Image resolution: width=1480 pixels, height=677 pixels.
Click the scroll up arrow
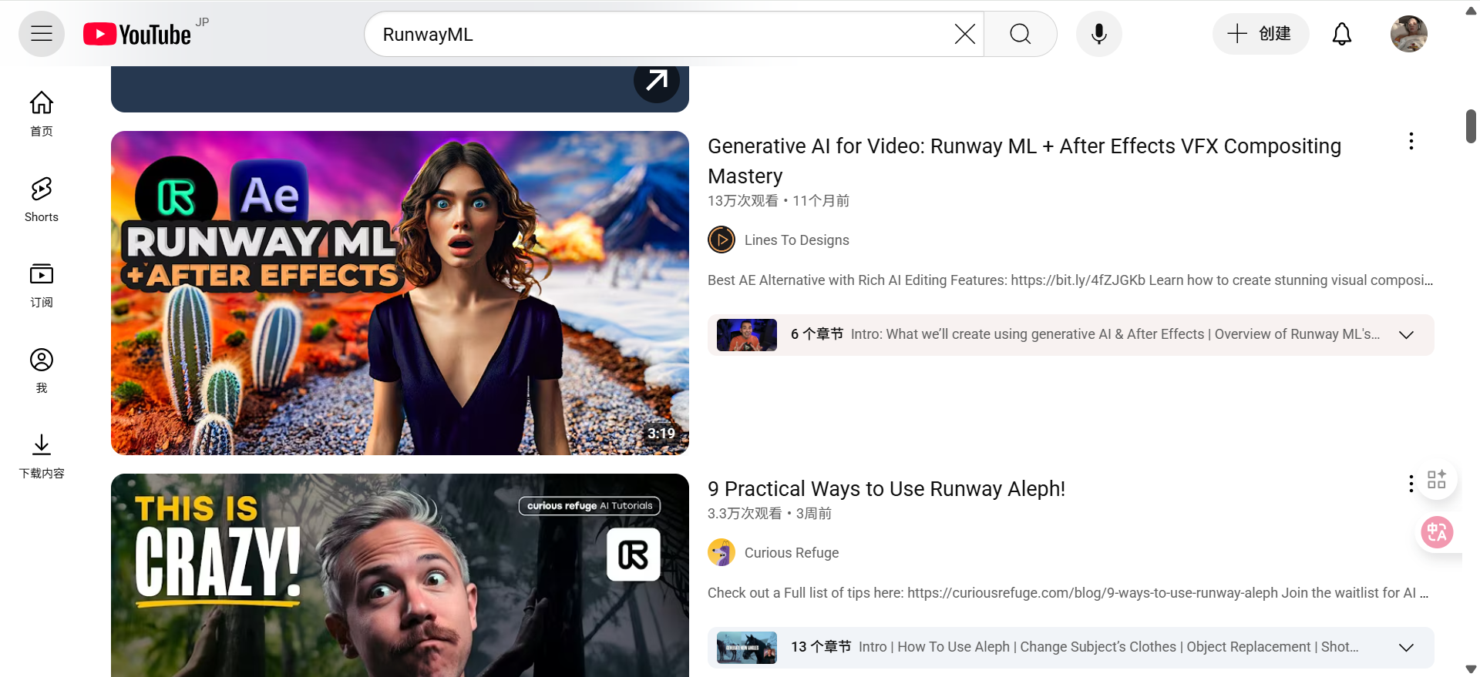pos(1471,11)
